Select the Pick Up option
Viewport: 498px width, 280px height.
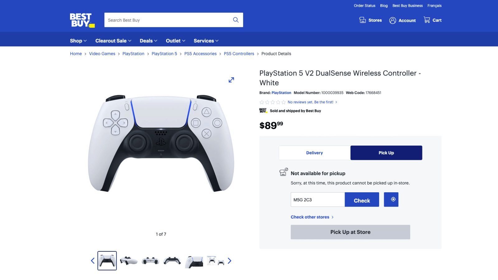pyautogui.click(x=386, y=153)
